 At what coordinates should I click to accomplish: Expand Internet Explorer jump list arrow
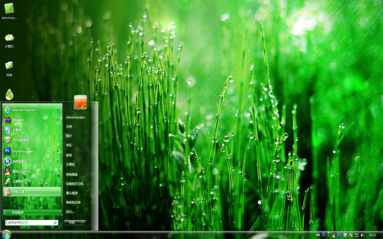(x=58, y=110)
